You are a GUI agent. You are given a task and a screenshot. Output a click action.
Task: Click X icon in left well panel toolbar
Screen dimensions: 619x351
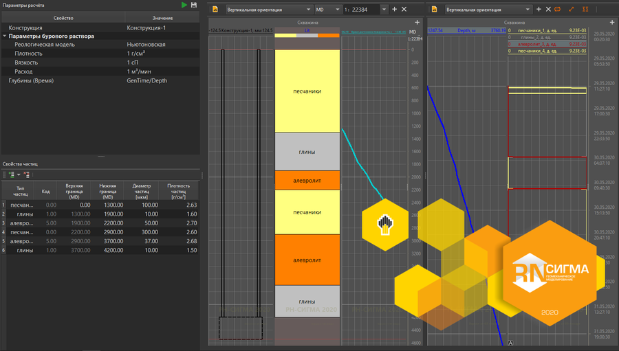[x=404, y=10]
